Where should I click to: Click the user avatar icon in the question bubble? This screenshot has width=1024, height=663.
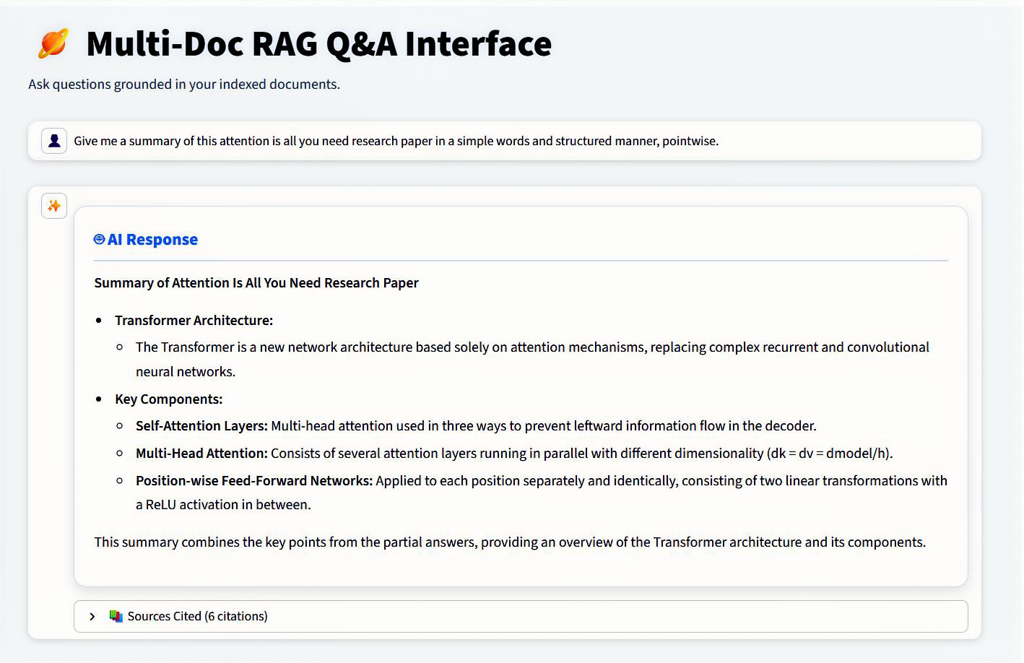tap(54, 141)
